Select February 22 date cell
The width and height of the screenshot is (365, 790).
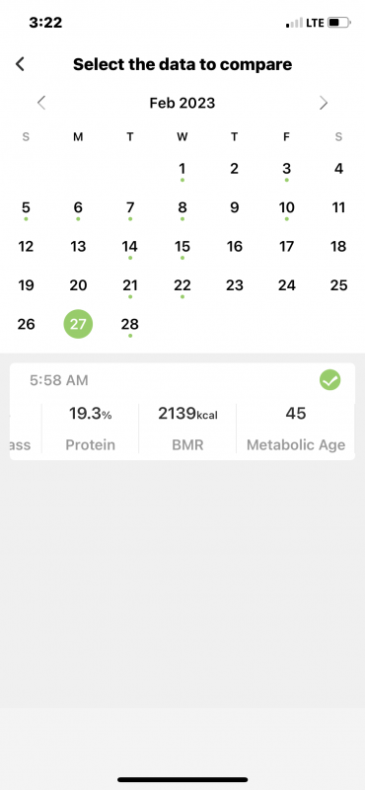coord(182,286)
